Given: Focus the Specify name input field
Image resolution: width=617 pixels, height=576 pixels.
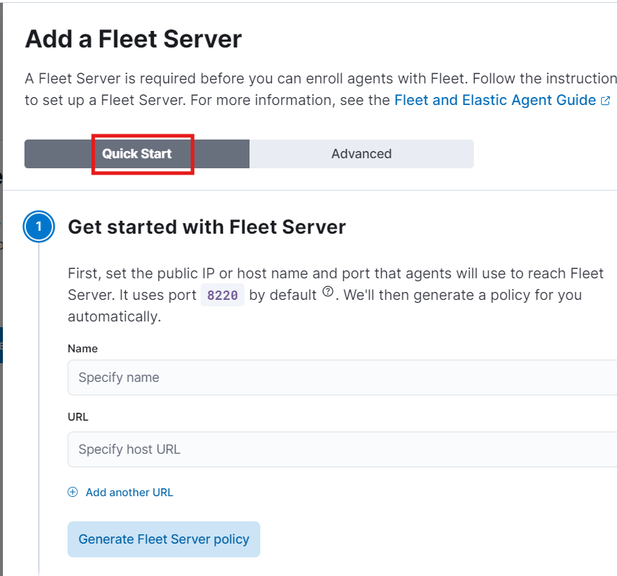Looking at the screenshot, I should click(342, 378).
